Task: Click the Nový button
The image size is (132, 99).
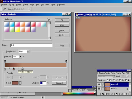Action: tap(62, 45)
